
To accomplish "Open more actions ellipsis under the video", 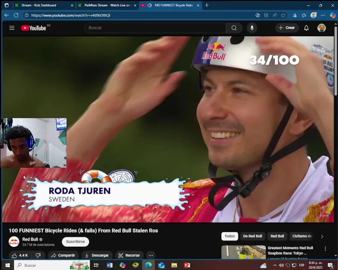I will (x=151, y=255).
